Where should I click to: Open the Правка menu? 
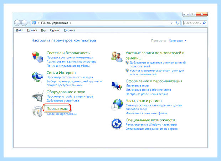pyautogui.click(x=32, y=30)
